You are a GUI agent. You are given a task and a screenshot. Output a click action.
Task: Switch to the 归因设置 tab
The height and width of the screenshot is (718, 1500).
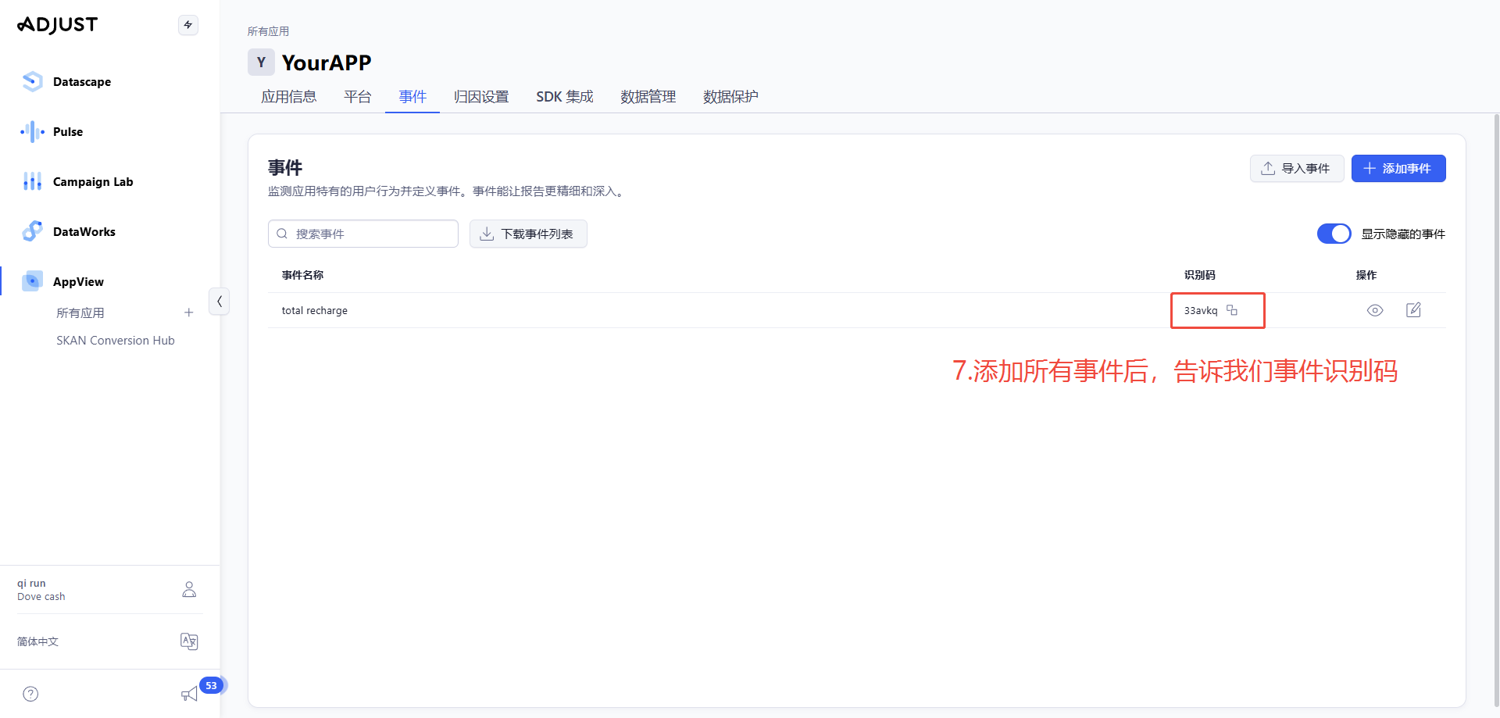tap(481, 97)
